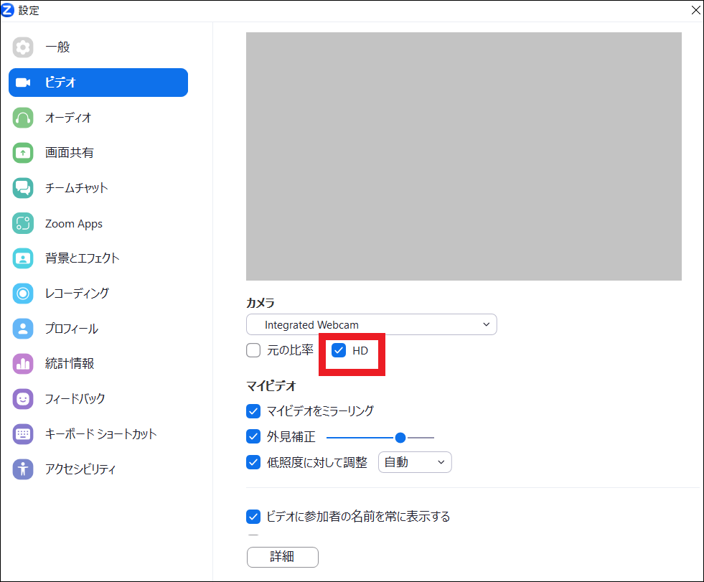The image size is (704, 582).
Task: Enable the 元の比率 checkbox
Action: [x=253, y=350]
